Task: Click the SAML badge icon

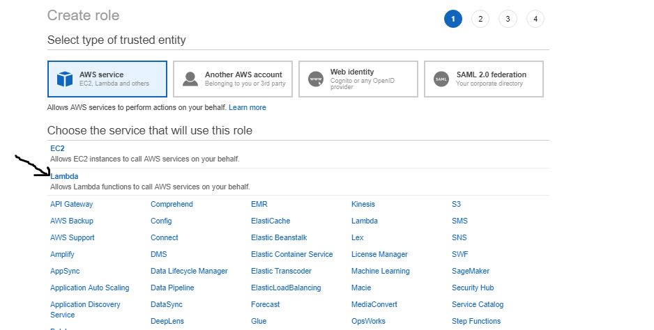Action: point(441,79)
